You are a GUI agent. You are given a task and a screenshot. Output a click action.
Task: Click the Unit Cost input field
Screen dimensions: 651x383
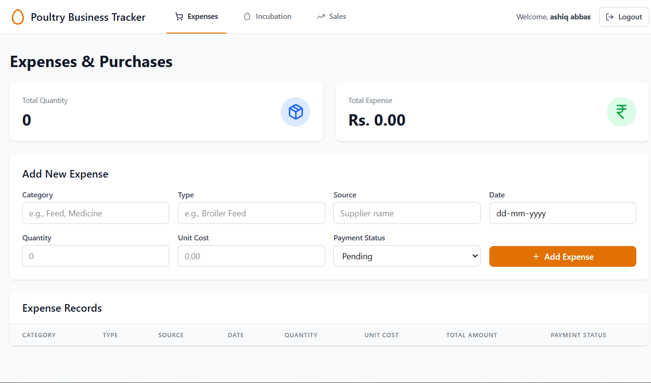click(x=252, y=256)
